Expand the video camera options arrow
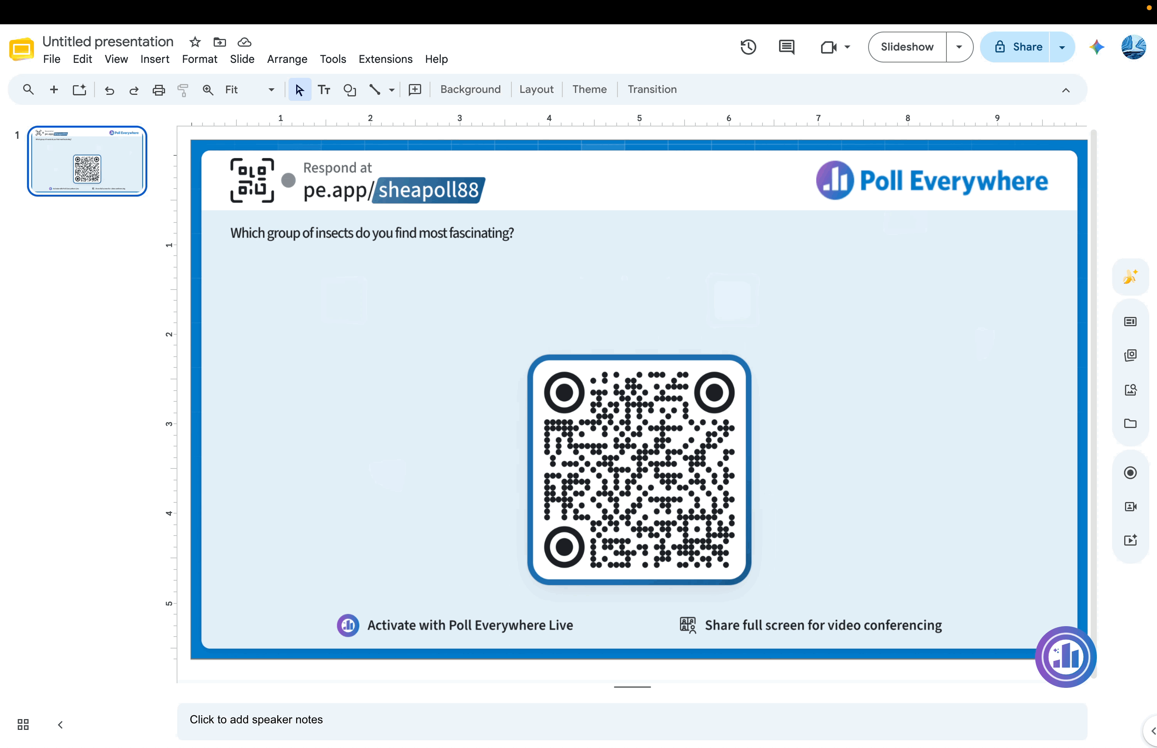The height and width of the screenshot is (748, 1157). 847,47
